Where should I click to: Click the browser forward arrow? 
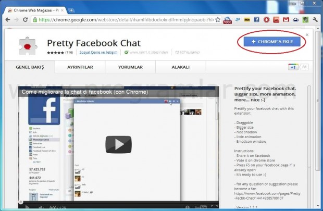17,20
